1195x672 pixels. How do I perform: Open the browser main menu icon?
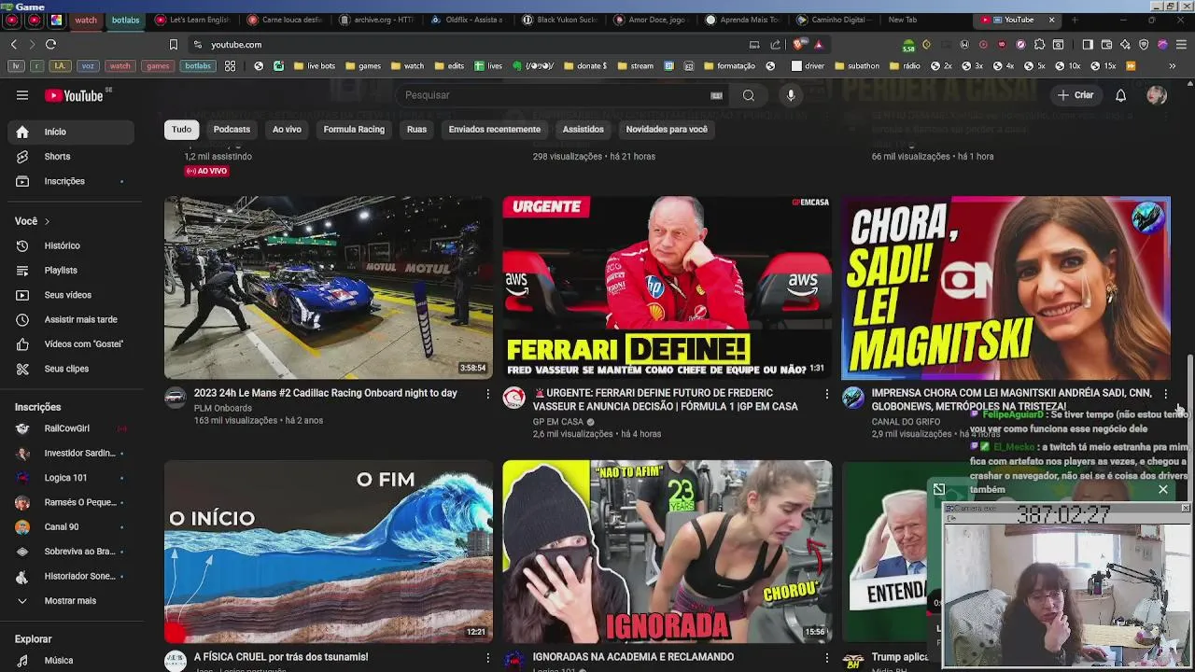pos(1181,44)
